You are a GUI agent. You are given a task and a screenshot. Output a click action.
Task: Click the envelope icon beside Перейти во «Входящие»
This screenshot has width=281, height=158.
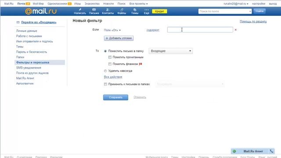tap(18, 22)
